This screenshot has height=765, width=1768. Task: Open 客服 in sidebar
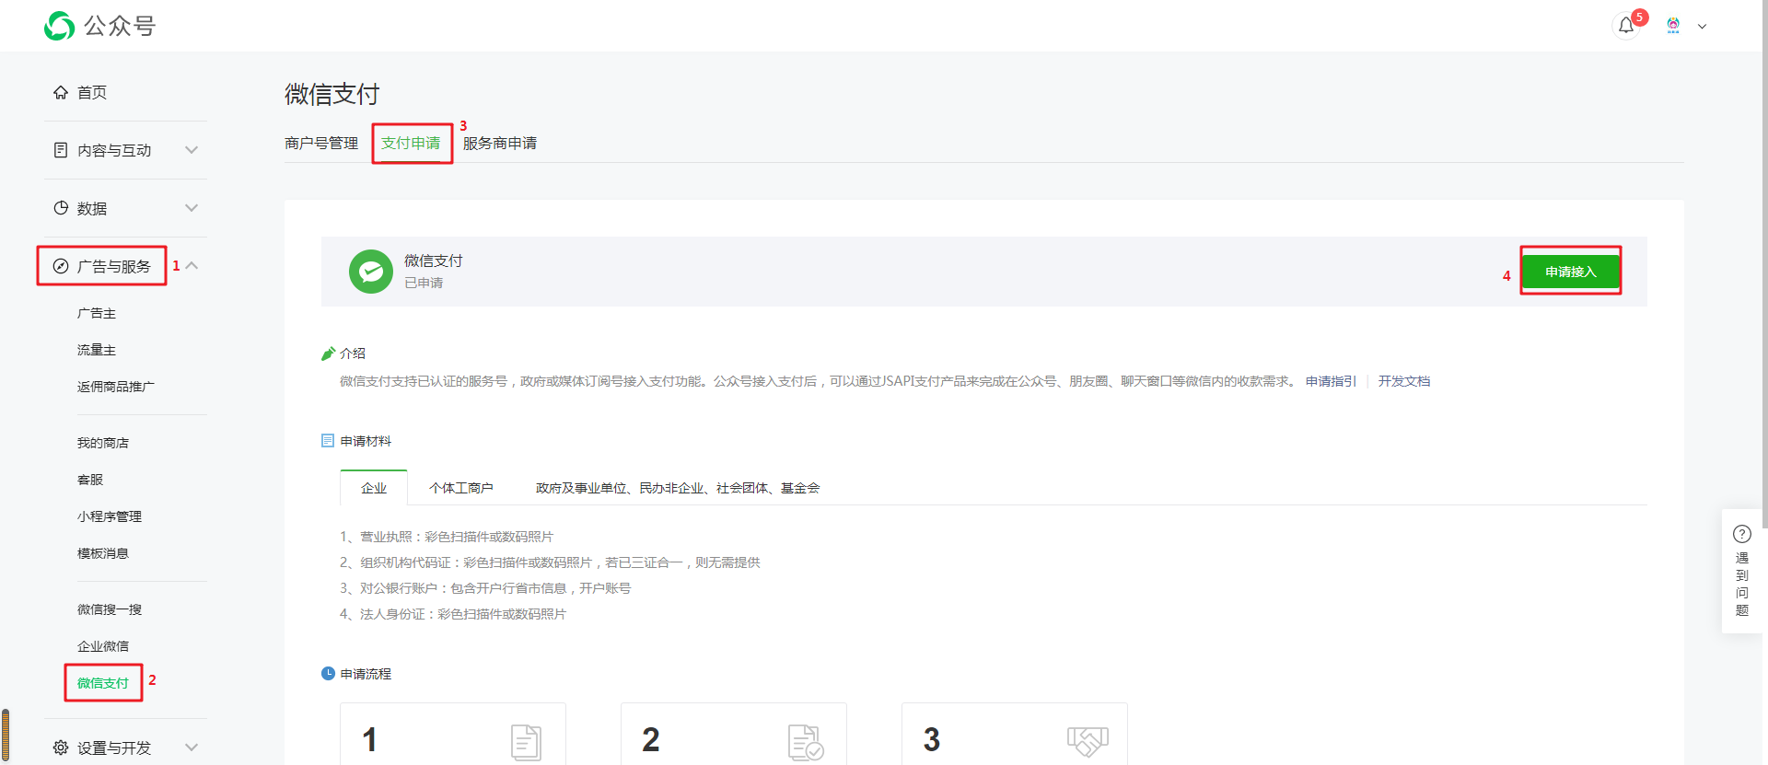(x=90, y=480)
